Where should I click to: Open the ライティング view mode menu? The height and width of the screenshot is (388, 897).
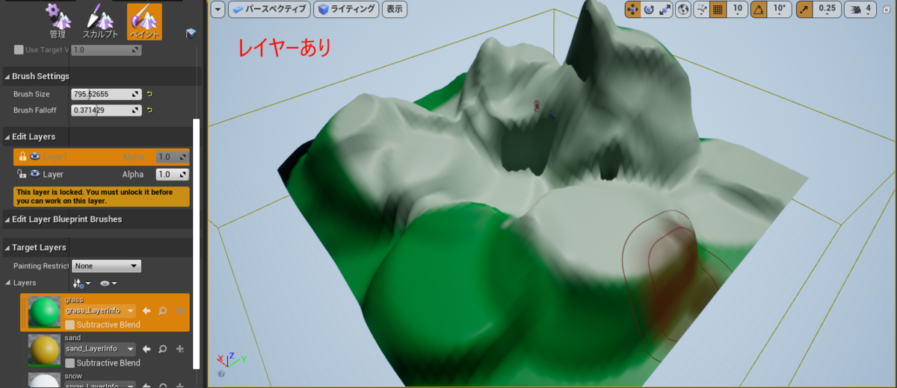tap(346, 9)
